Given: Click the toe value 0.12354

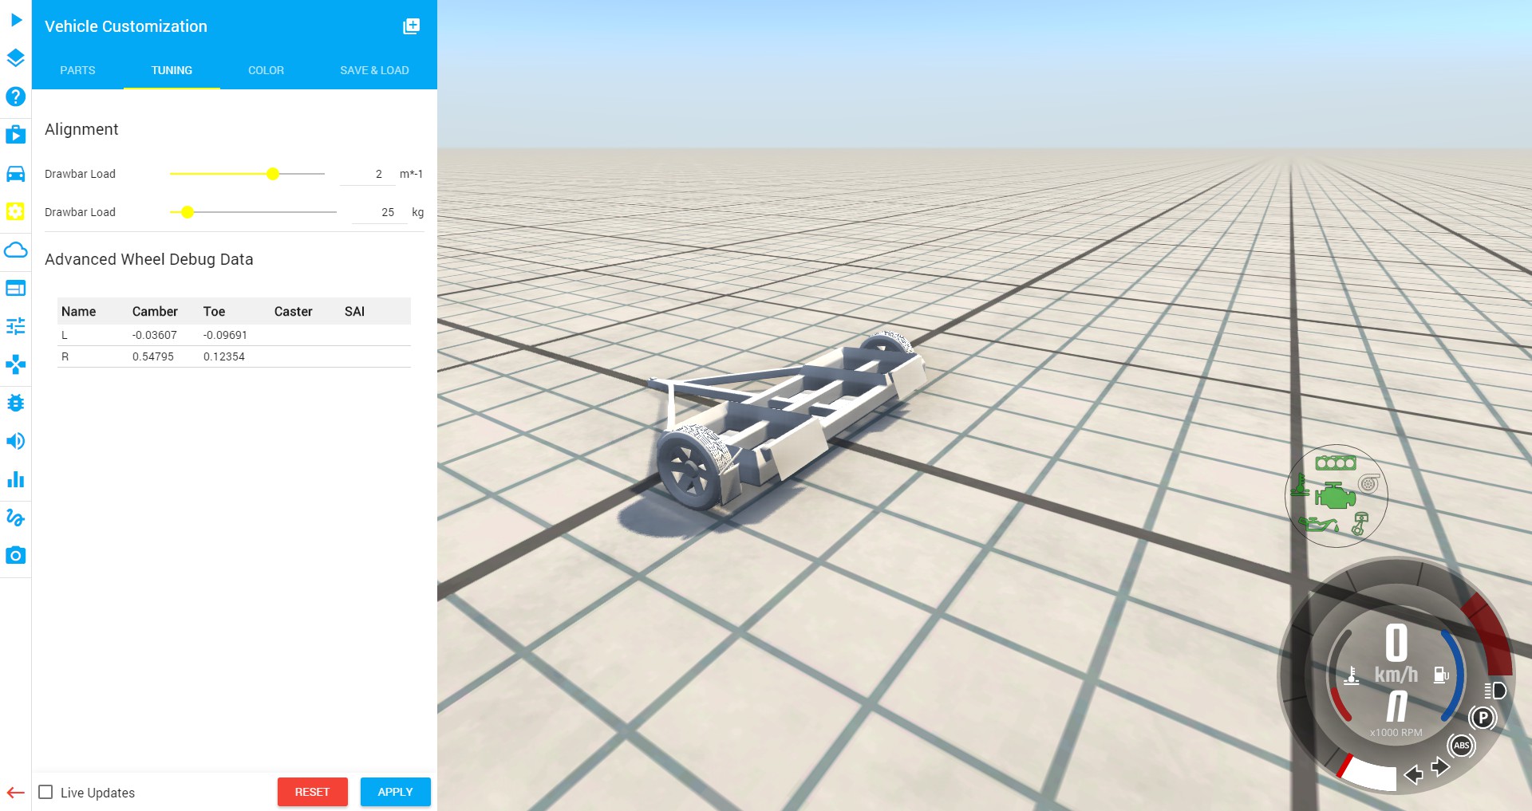Looking at the screenshot, I should [224, 356].
